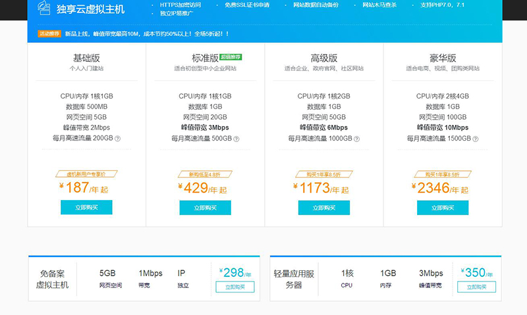This screenshot has width=527, height=315.
Task: Click the 豪华版 plan title
Action: click(442, 58)
